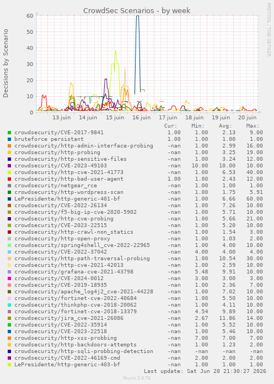Select the crowdsecurity/http-open-proxy legend label

click(x=62, y=239)
